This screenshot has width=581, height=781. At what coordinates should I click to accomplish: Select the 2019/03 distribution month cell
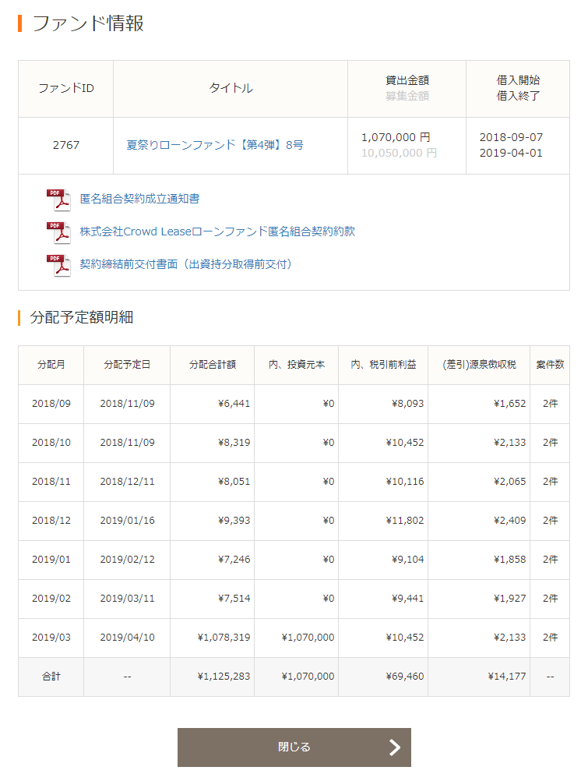pyautogui.click(x=51, y=638)
